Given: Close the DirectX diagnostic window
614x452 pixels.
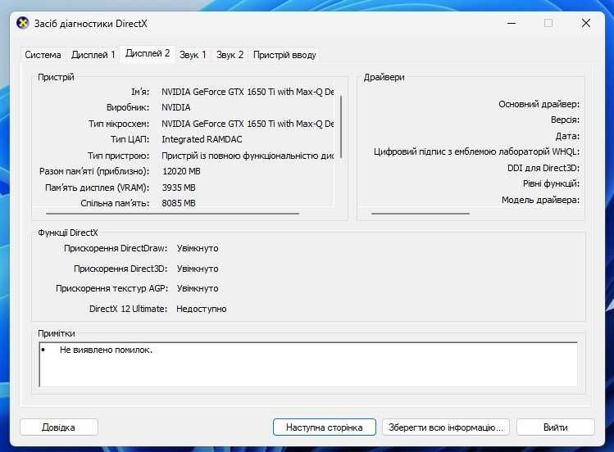Looking at the screenshot, I should [586, 23].
